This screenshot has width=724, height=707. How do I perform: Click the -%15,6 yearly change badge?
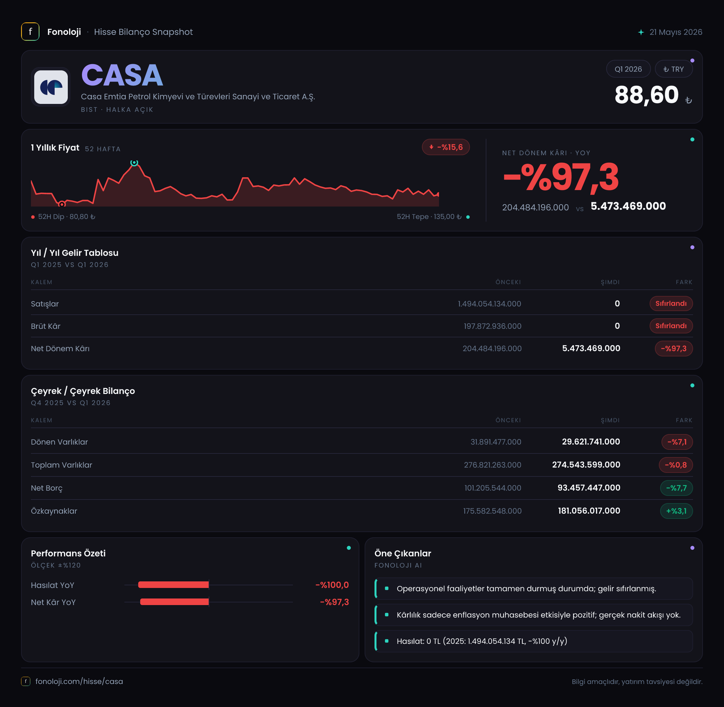[x=446, y=147]
